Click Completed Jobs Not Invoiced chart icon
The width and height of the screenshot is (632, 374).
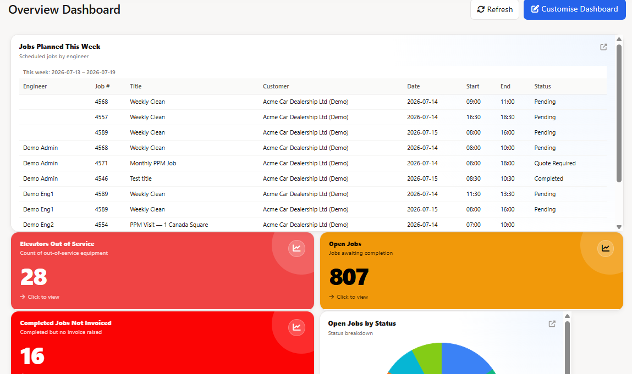296,327
